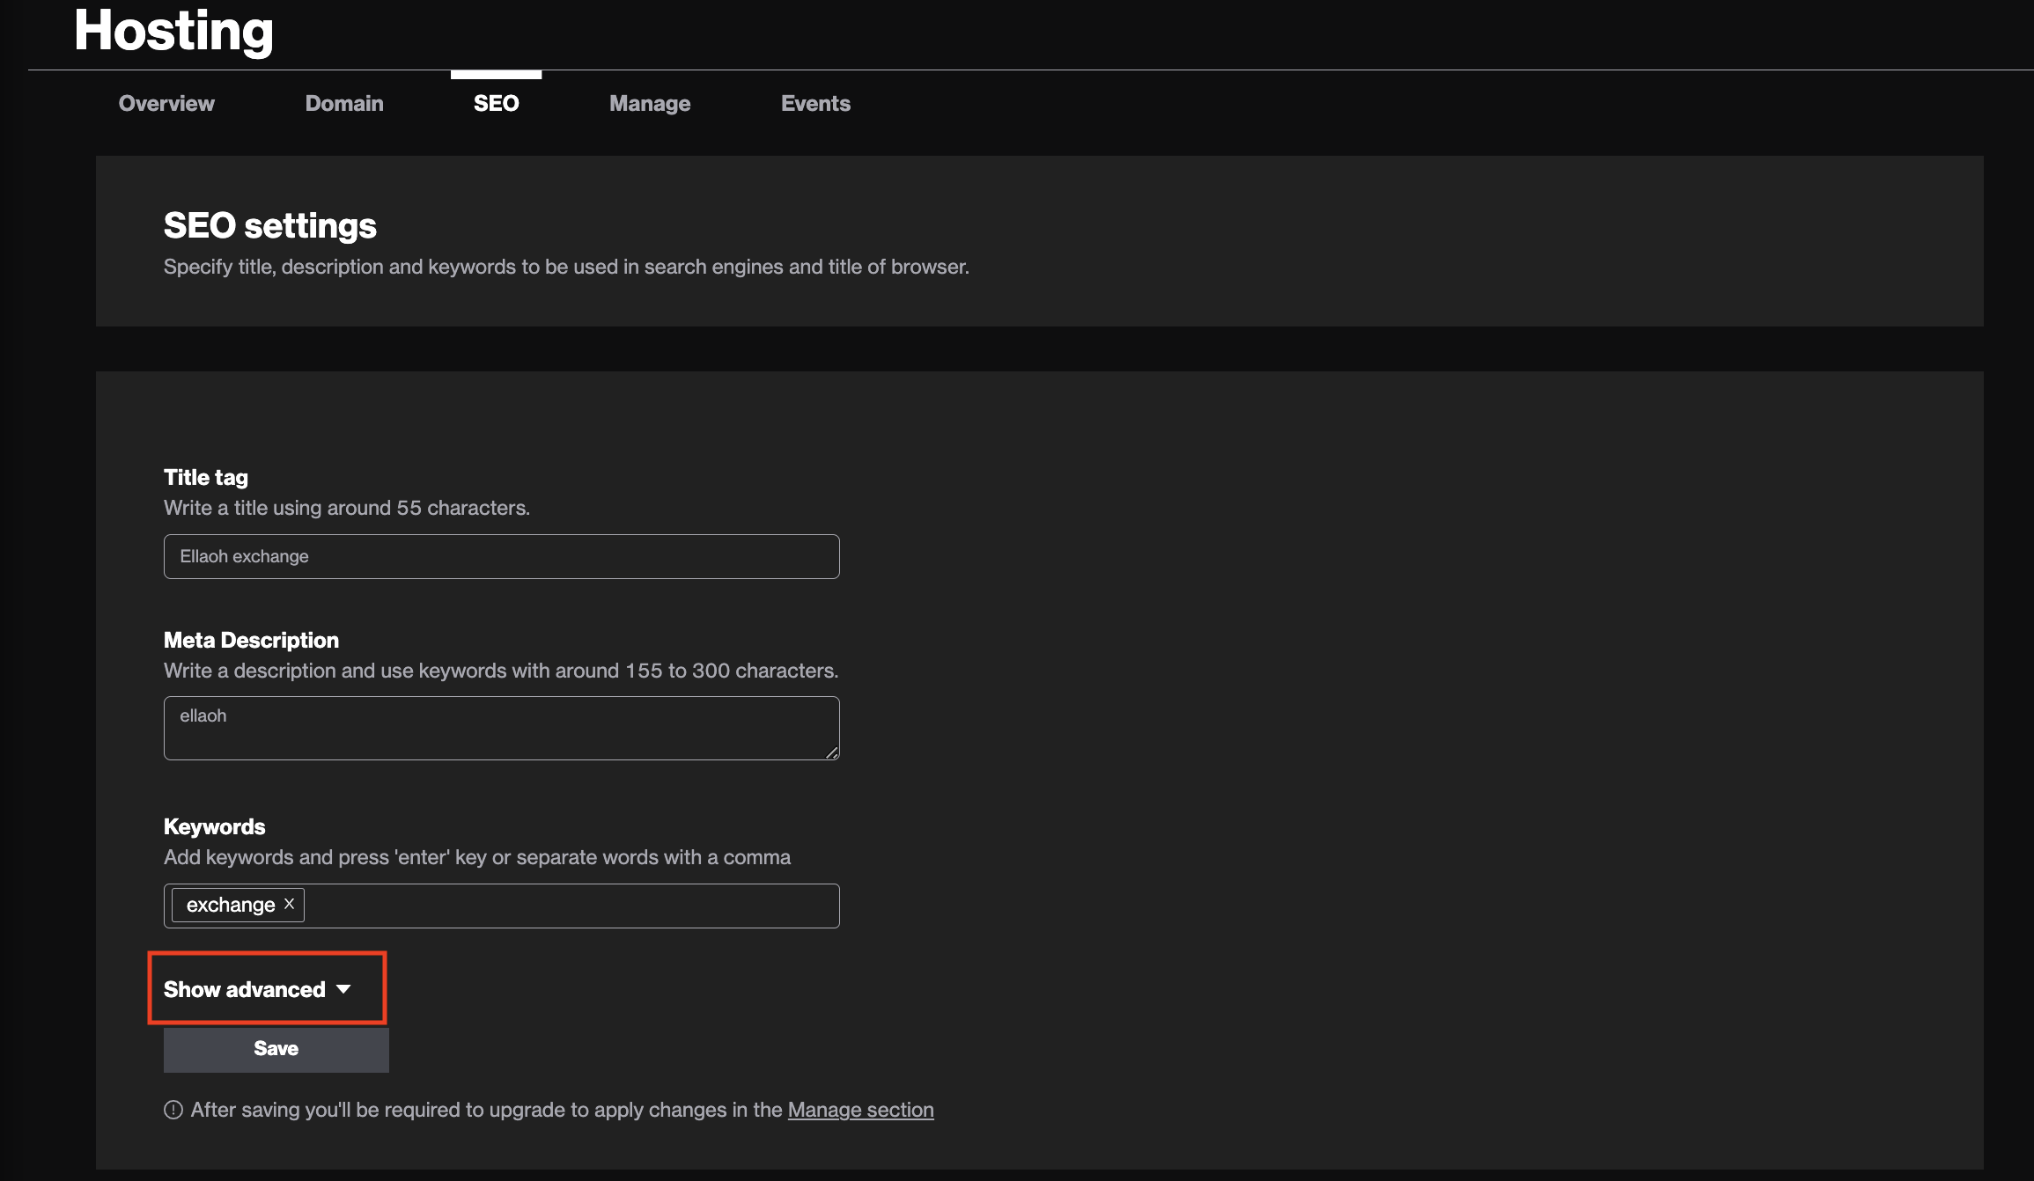Click the Meta Description label
This screenshot has width=2034, height=1181.
(x=251, y=640)
